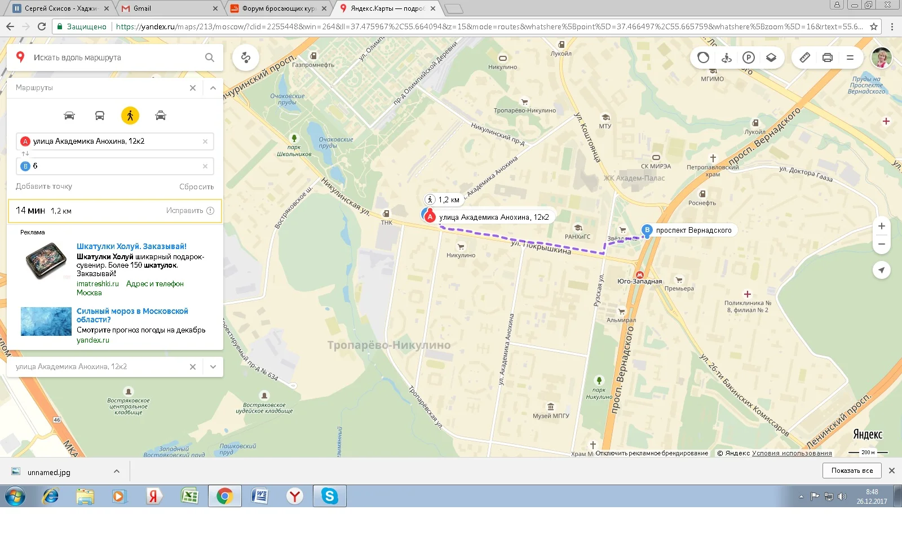
Task: Clear the point A address field
Action: pyautogui.click(x=205, y=141)
